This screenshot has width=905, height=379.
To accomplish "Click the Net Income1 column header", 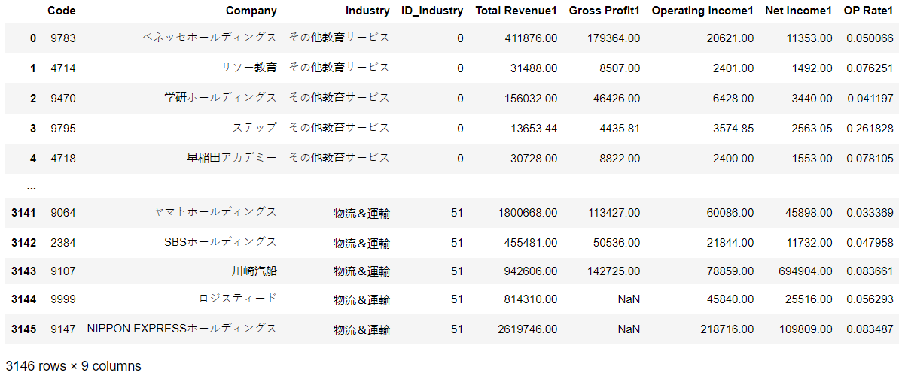I will 799,11.
